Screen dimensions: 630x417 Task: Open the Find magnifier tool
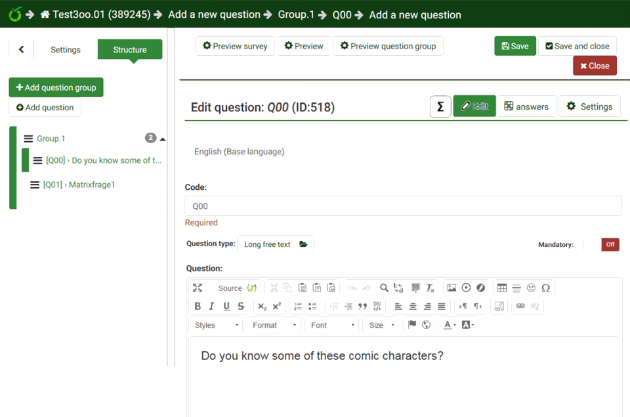384,288
